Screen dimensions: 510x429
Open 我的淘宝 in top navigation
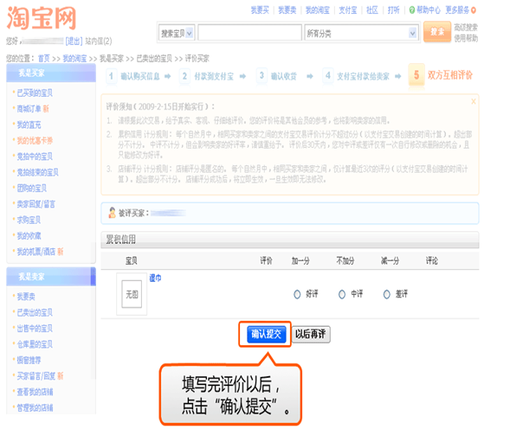[x=318, y=10]
